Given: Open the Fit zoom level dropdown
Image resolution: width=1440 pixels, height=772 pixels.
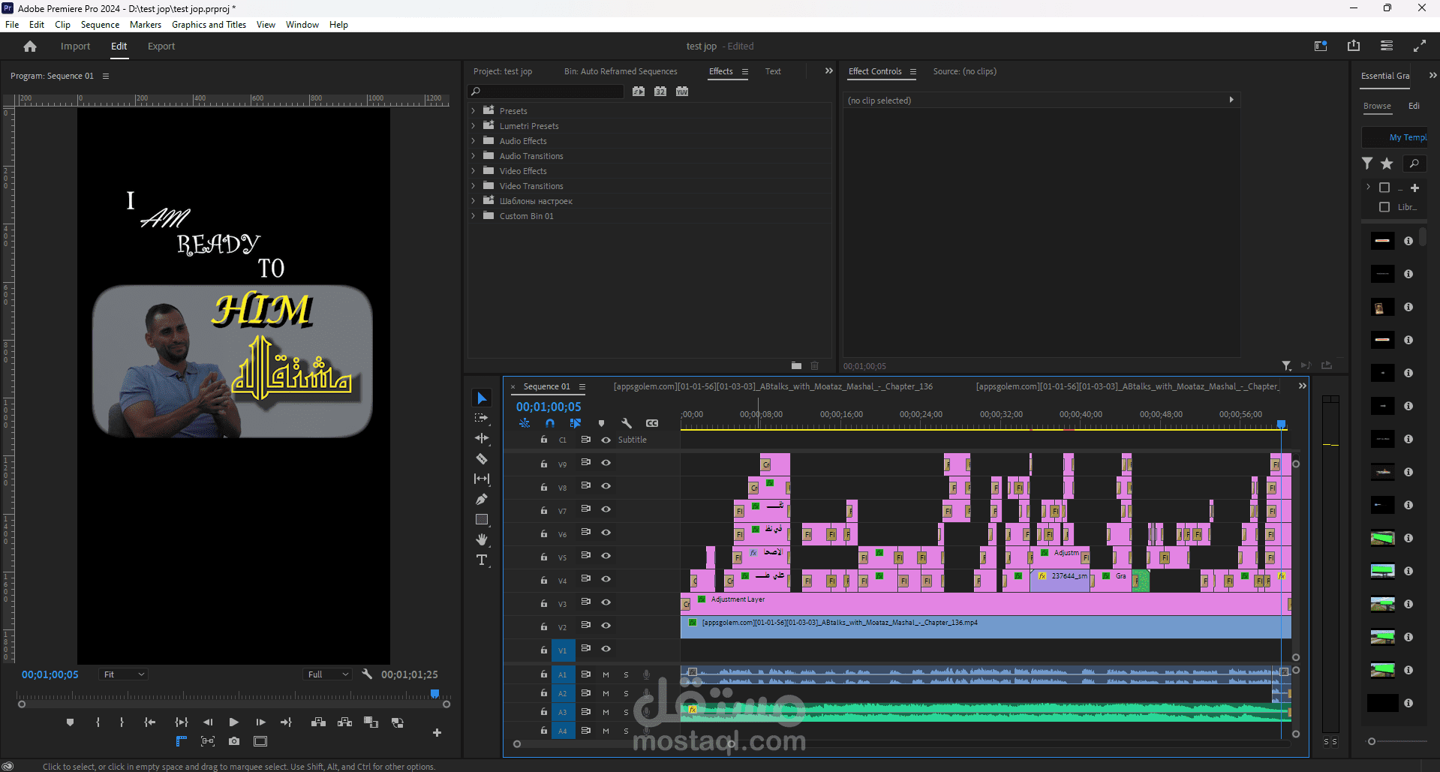Looking at the screenshot, I should click(123, 674).
